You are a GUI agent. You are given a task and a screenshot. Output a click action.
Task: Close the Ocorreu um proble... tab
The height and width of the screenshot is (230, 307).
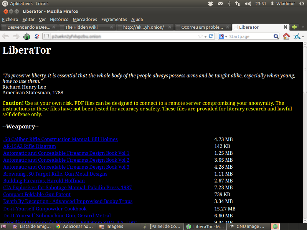point(227,27)
